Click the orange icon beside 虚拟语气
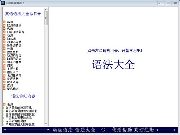The height and width of the screenshot is (135, 180). (x=4, y=72)
